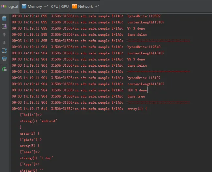Click the pin arrow next to Network tab
Image resolution: width=212 pixels, height=172 pixels.
pos(97,6)
